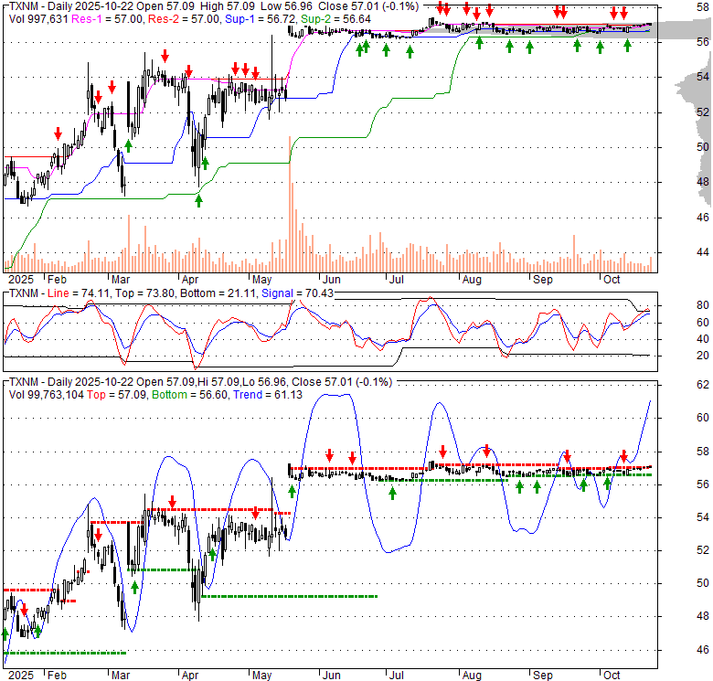Select the 'Sup-1 = 56.72' legend label
The image size is (713, 681).
coord(261,19)
